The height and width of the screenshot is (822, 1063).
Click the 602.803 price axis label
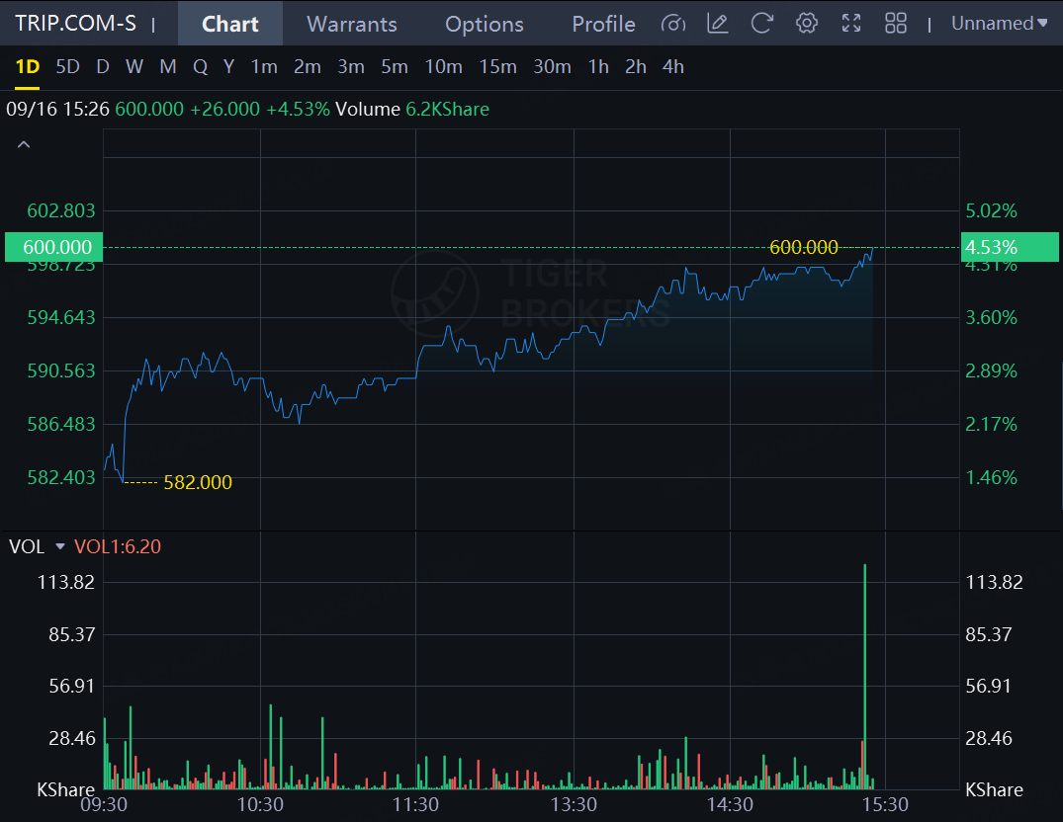click(61, 210)
